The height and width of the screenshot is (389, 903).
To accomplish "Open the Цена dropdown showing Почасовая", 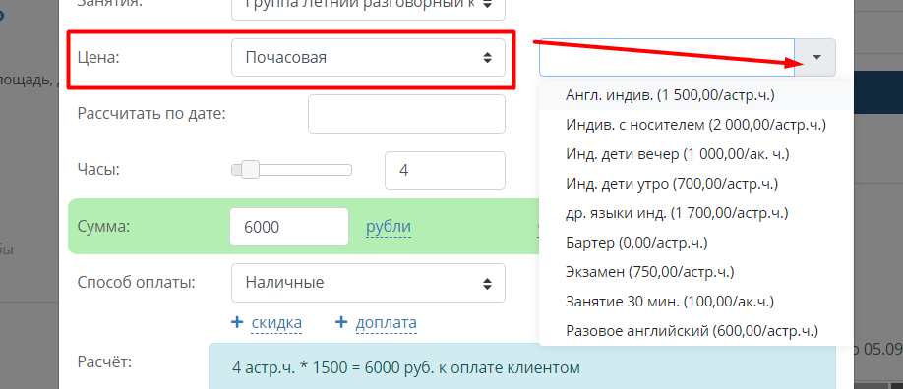I will [x=368, y=58].
